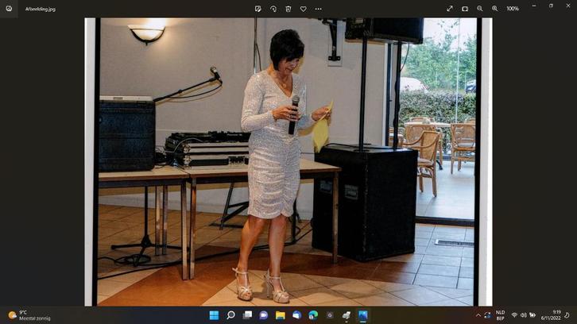Viewport: 577px width, 324px height.
Task: Open the NLD BEP language switcher
Action: click(500, 315)
